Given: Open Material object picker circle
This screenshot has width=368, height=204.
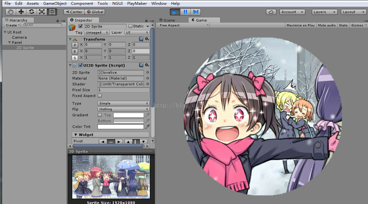Looking at the screenshot, I should click(x=148, y=78).
